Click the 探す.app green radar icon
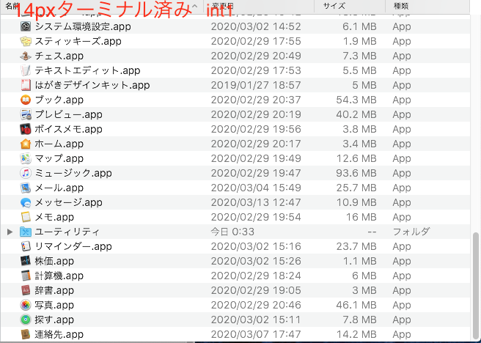Screen dimensions: 481x343 [x=26, y=320]
